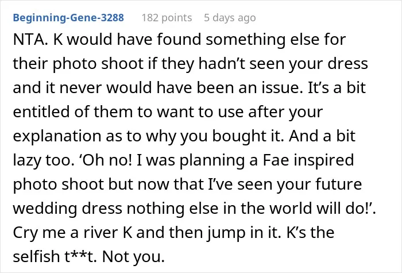This screenshot has height=273, width=402.
Task: Open the Beginning-Gene-3288 user profile
Action: point(68,18)
